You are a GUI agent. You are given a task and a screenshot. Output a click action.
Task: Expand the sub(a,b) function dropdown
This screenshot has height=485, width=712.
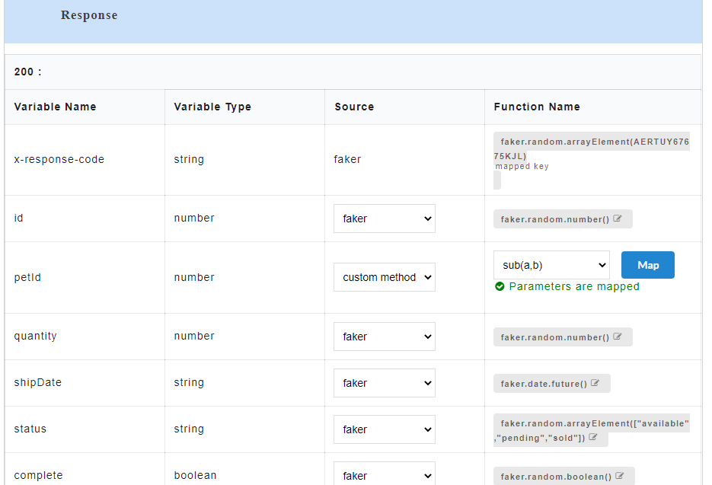[x=551, y=265]
